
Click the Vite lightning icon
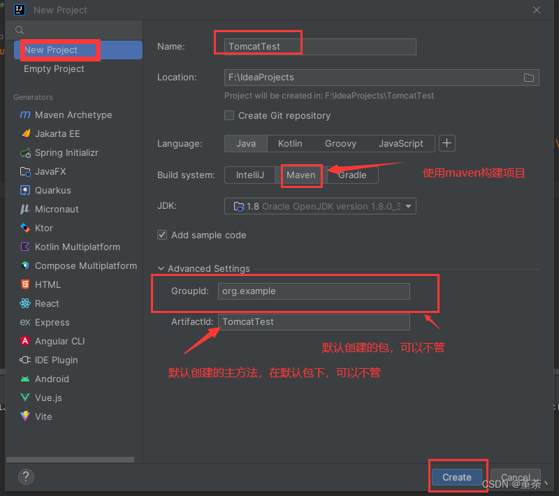click(x=25, y=416)
